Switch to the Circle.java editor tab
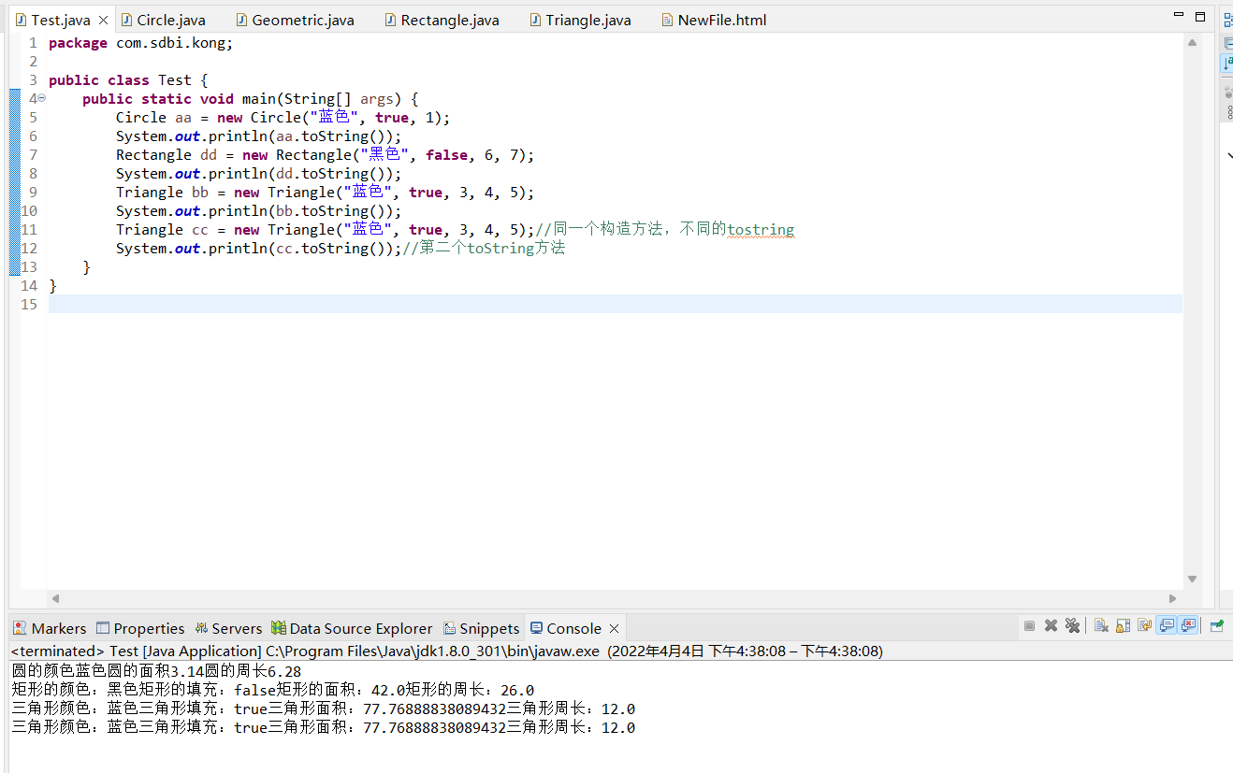The image size is (1233, 773). [163, 20]
